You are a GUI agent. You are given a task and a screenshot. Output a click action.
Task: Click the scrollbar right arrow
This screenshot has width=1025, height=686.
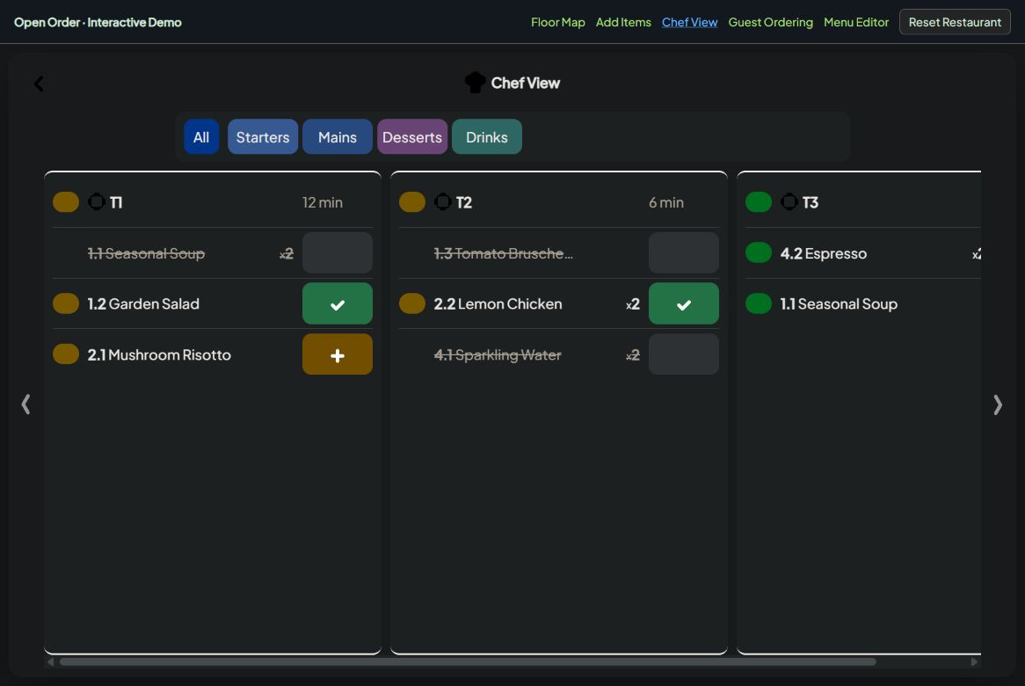[974, 661]
